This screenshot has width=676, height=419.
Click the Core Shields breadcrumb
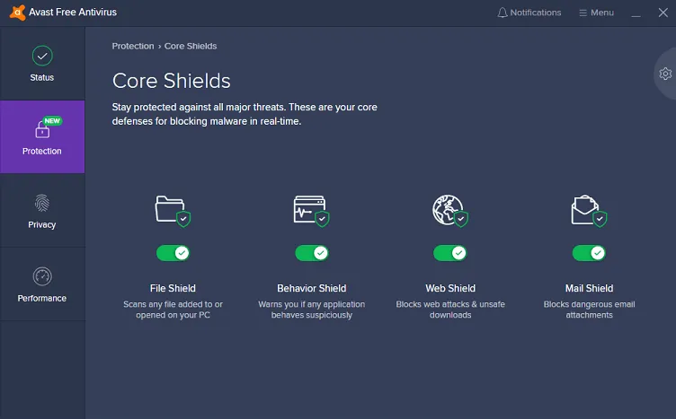pyautogui.click(x=191, y=46)
